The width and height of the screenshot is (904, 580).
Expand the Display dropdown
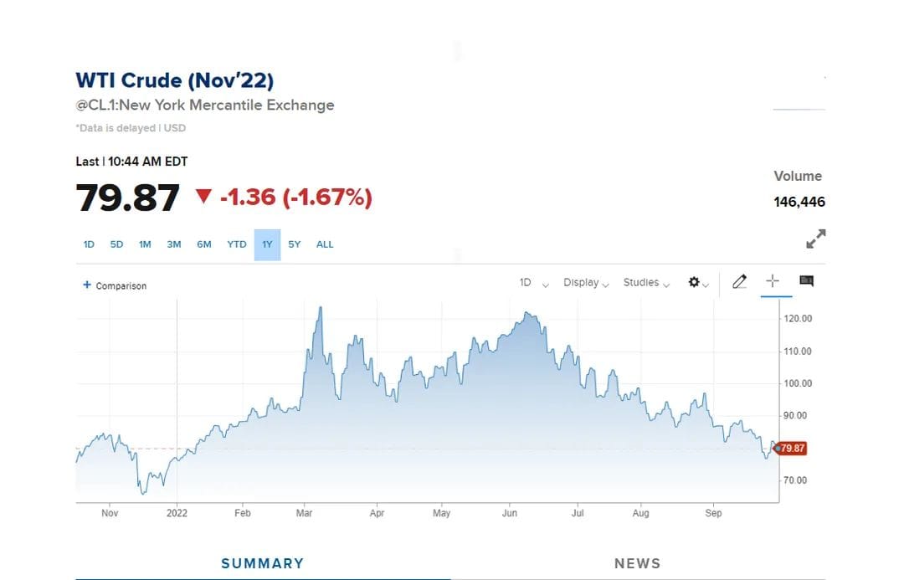[x=586, y=283]
